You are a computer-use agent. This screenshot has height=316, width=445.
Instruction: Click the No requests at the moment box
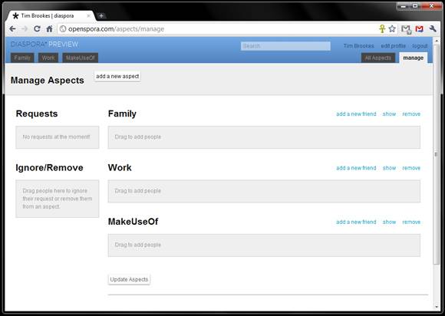[58, 137]
